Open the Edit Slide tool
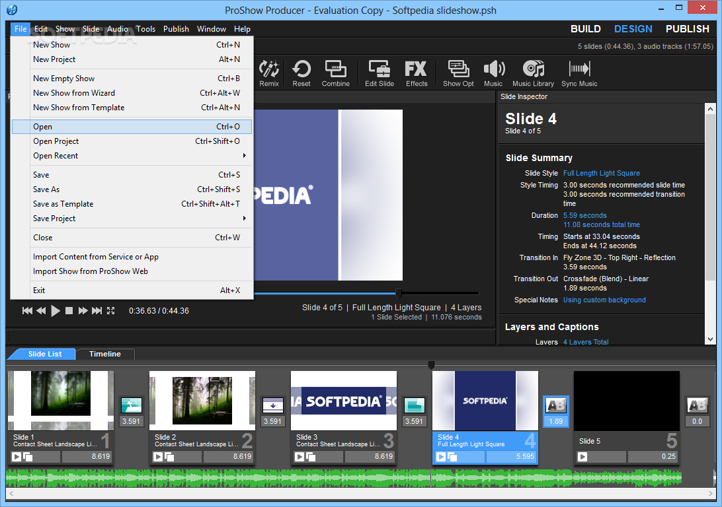This screenshot has width=722, height=507. click(x=380, y=73)
